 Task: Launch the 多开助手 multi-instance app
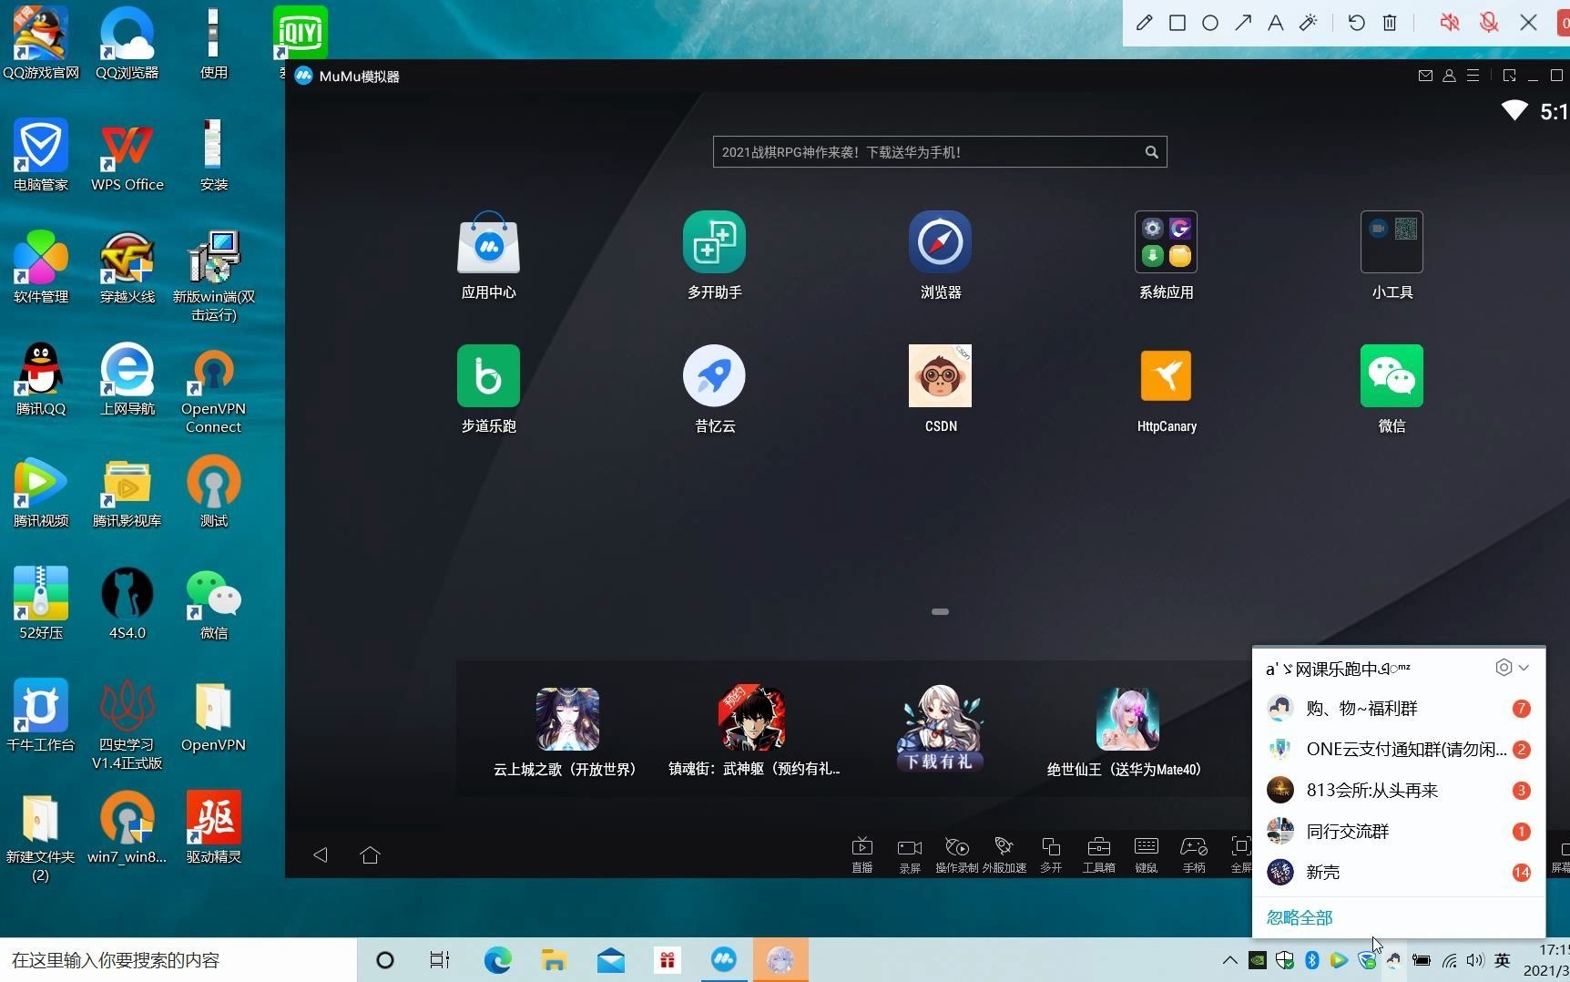714,242
